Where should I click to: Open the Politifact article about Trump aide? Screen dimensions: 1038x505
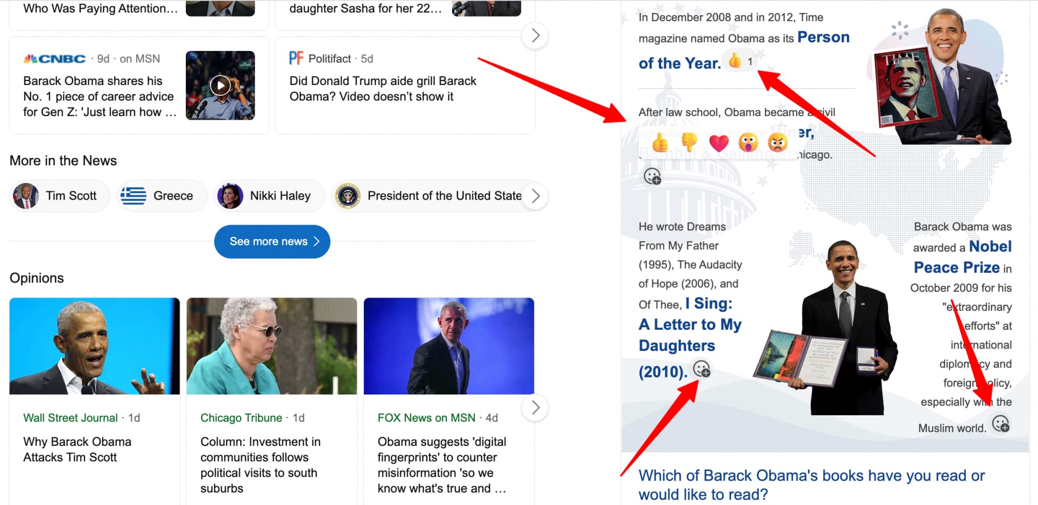tap(383, 89)
